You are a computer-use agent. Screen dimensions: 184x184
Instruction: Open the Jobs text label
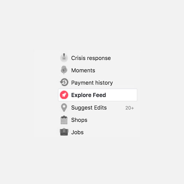point(77,132)
